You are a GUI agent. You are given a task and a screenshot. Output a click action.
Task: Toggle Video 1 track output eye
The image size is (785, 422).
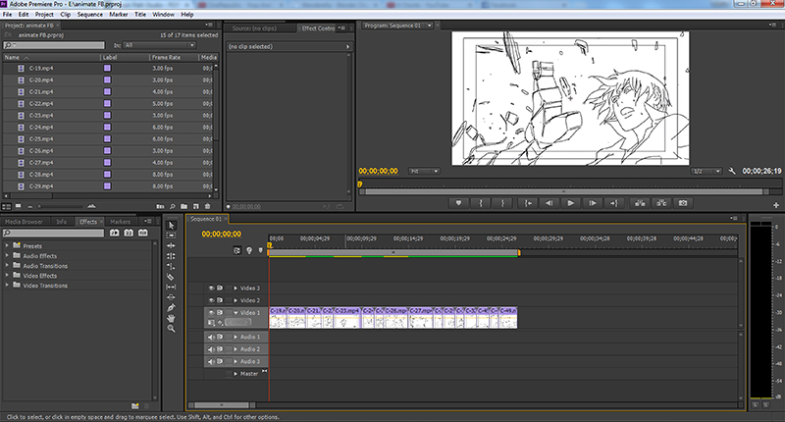[x=211, y=313]
